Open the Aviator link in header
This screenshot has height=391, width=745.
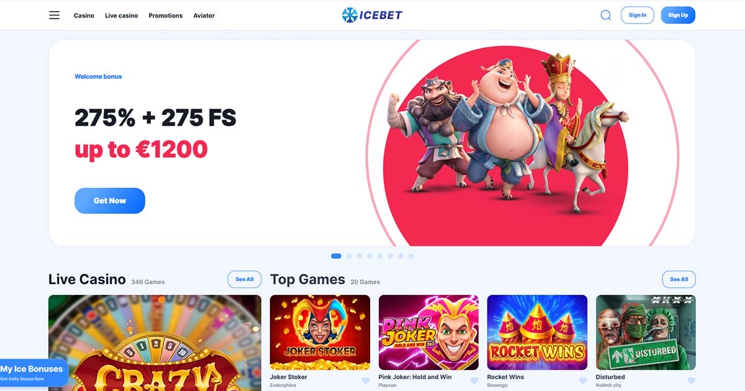pyautogui.click(x=204, y=16)
